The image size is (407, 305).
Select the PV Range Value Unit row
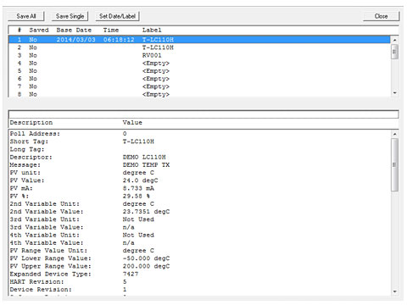point(199,251)
